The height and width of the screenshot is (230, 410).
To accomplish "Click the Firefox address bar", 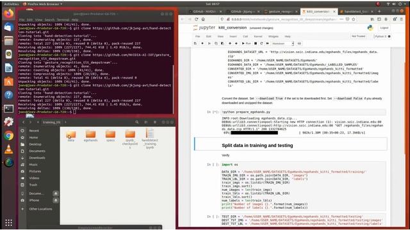I will [x=284, y=19].
